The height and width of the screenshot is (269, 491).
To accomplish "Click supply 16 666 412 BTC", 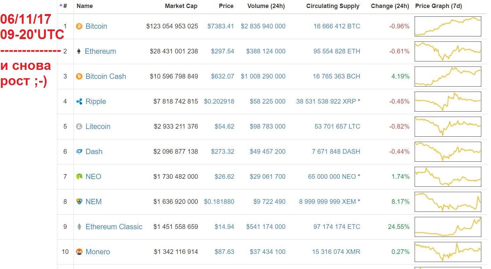I will coord(337,26).
